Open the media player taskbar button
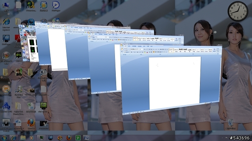252x141 pixels. pos(31,138)
